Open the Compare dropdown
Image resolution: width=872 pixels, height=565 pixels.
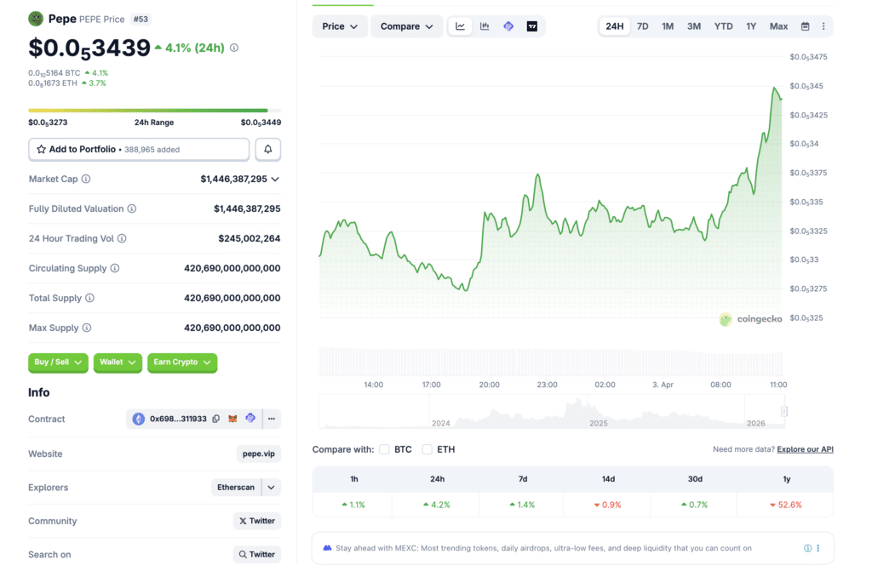tap(406, 26)
